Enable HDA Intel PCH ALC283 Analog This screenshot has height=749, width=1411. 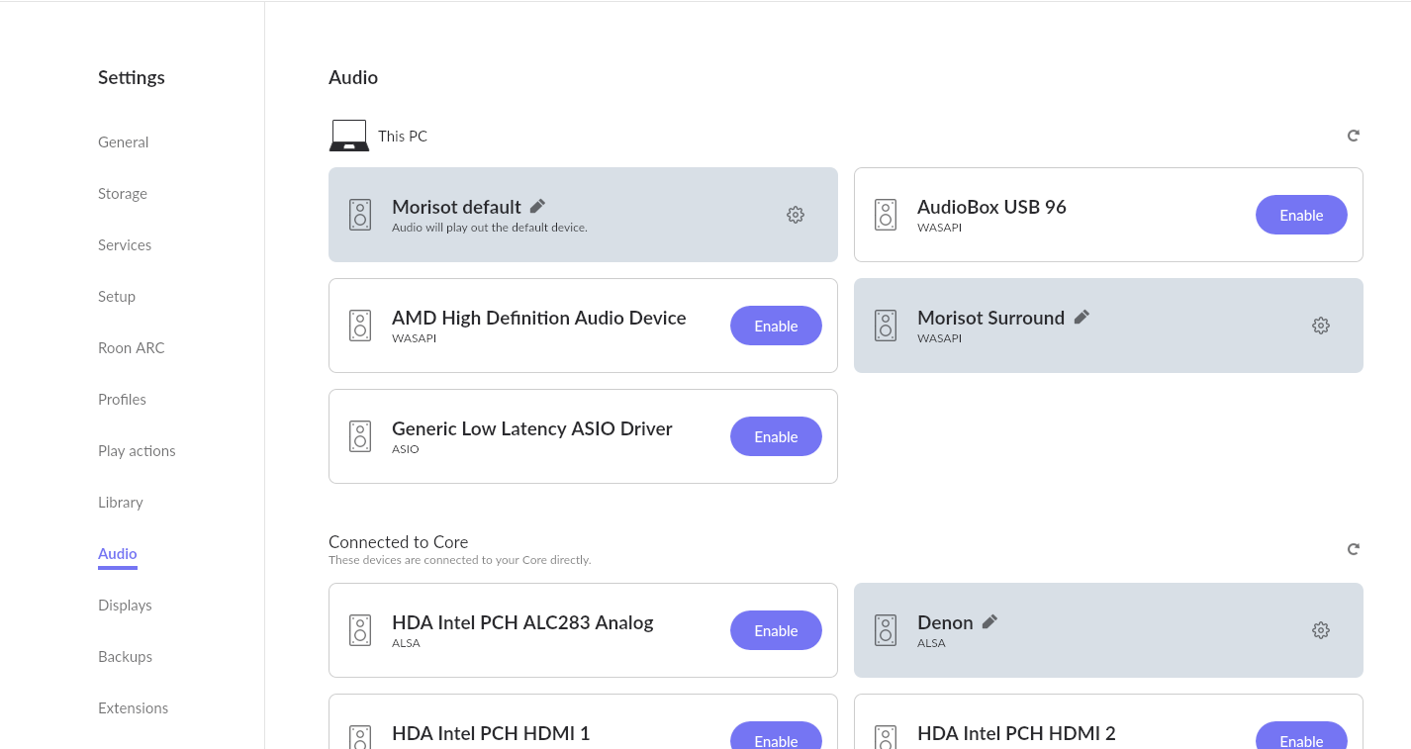click(x=776, y=630)
